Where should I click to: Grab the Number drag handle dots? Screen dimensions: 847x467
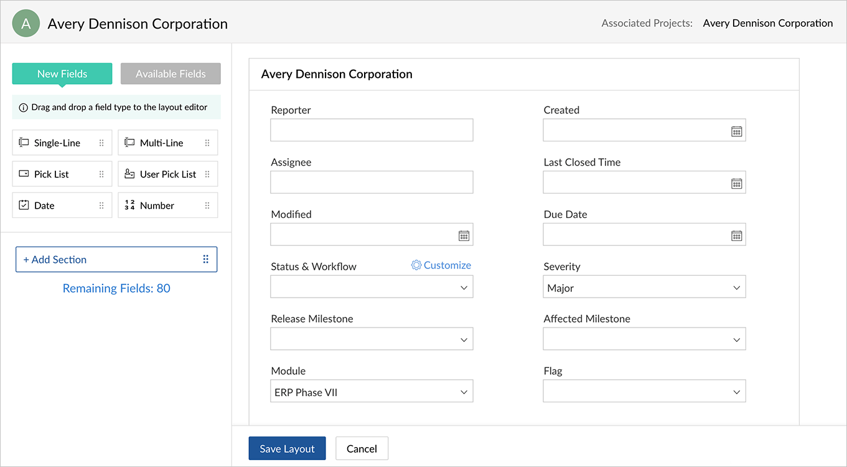[x=207, y=205]
